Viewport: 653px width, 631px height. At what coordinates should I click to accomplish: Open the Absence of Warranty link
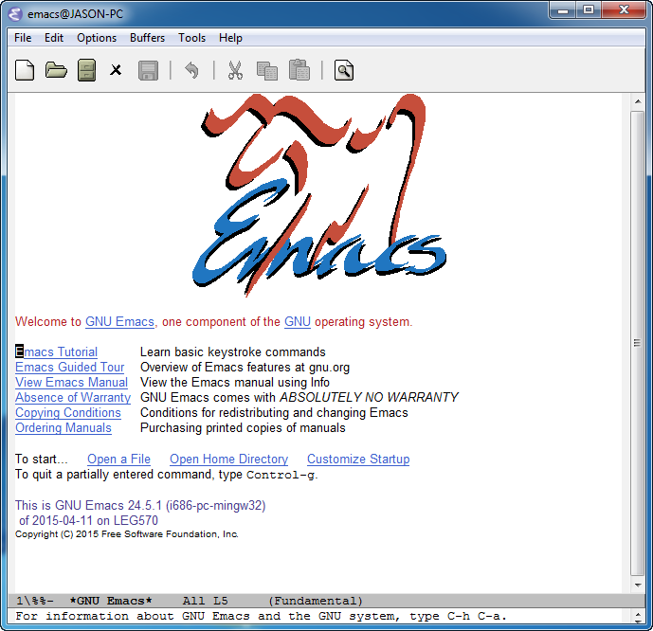pos(73,398)
